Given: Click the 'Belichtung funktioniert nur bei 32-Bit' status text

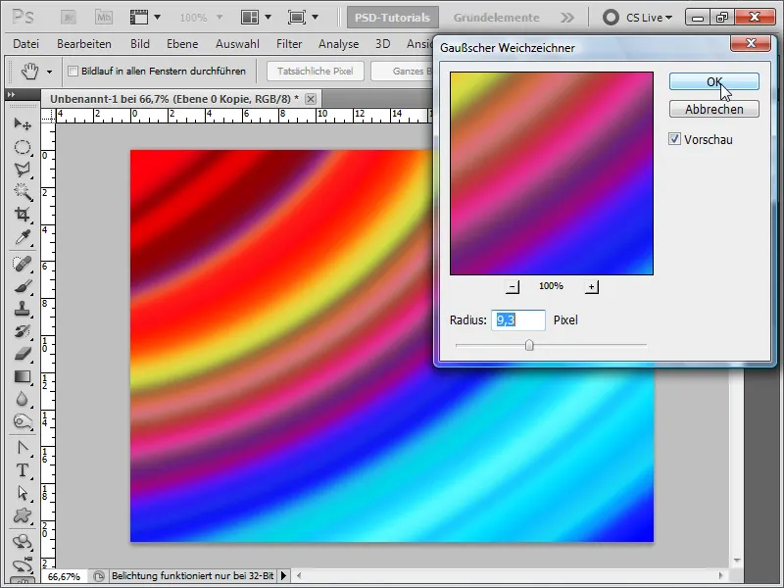Looking at the screenshot, I should click(192, 576).
